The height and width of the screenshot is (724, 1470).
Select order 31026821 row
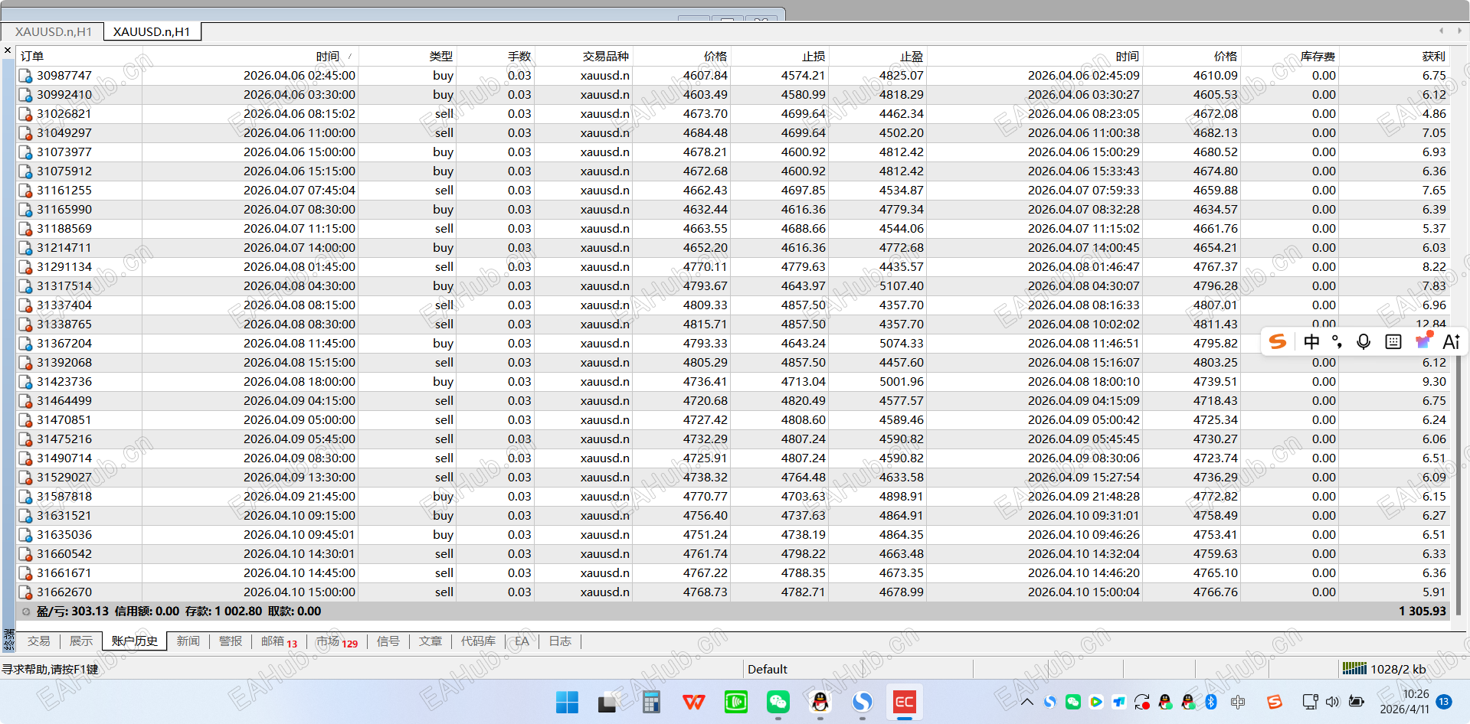tap(733, 113)
